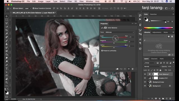This screenshot has width=179, height=101.
Task: Select the Lasso tool
Action: pos(7,23)
